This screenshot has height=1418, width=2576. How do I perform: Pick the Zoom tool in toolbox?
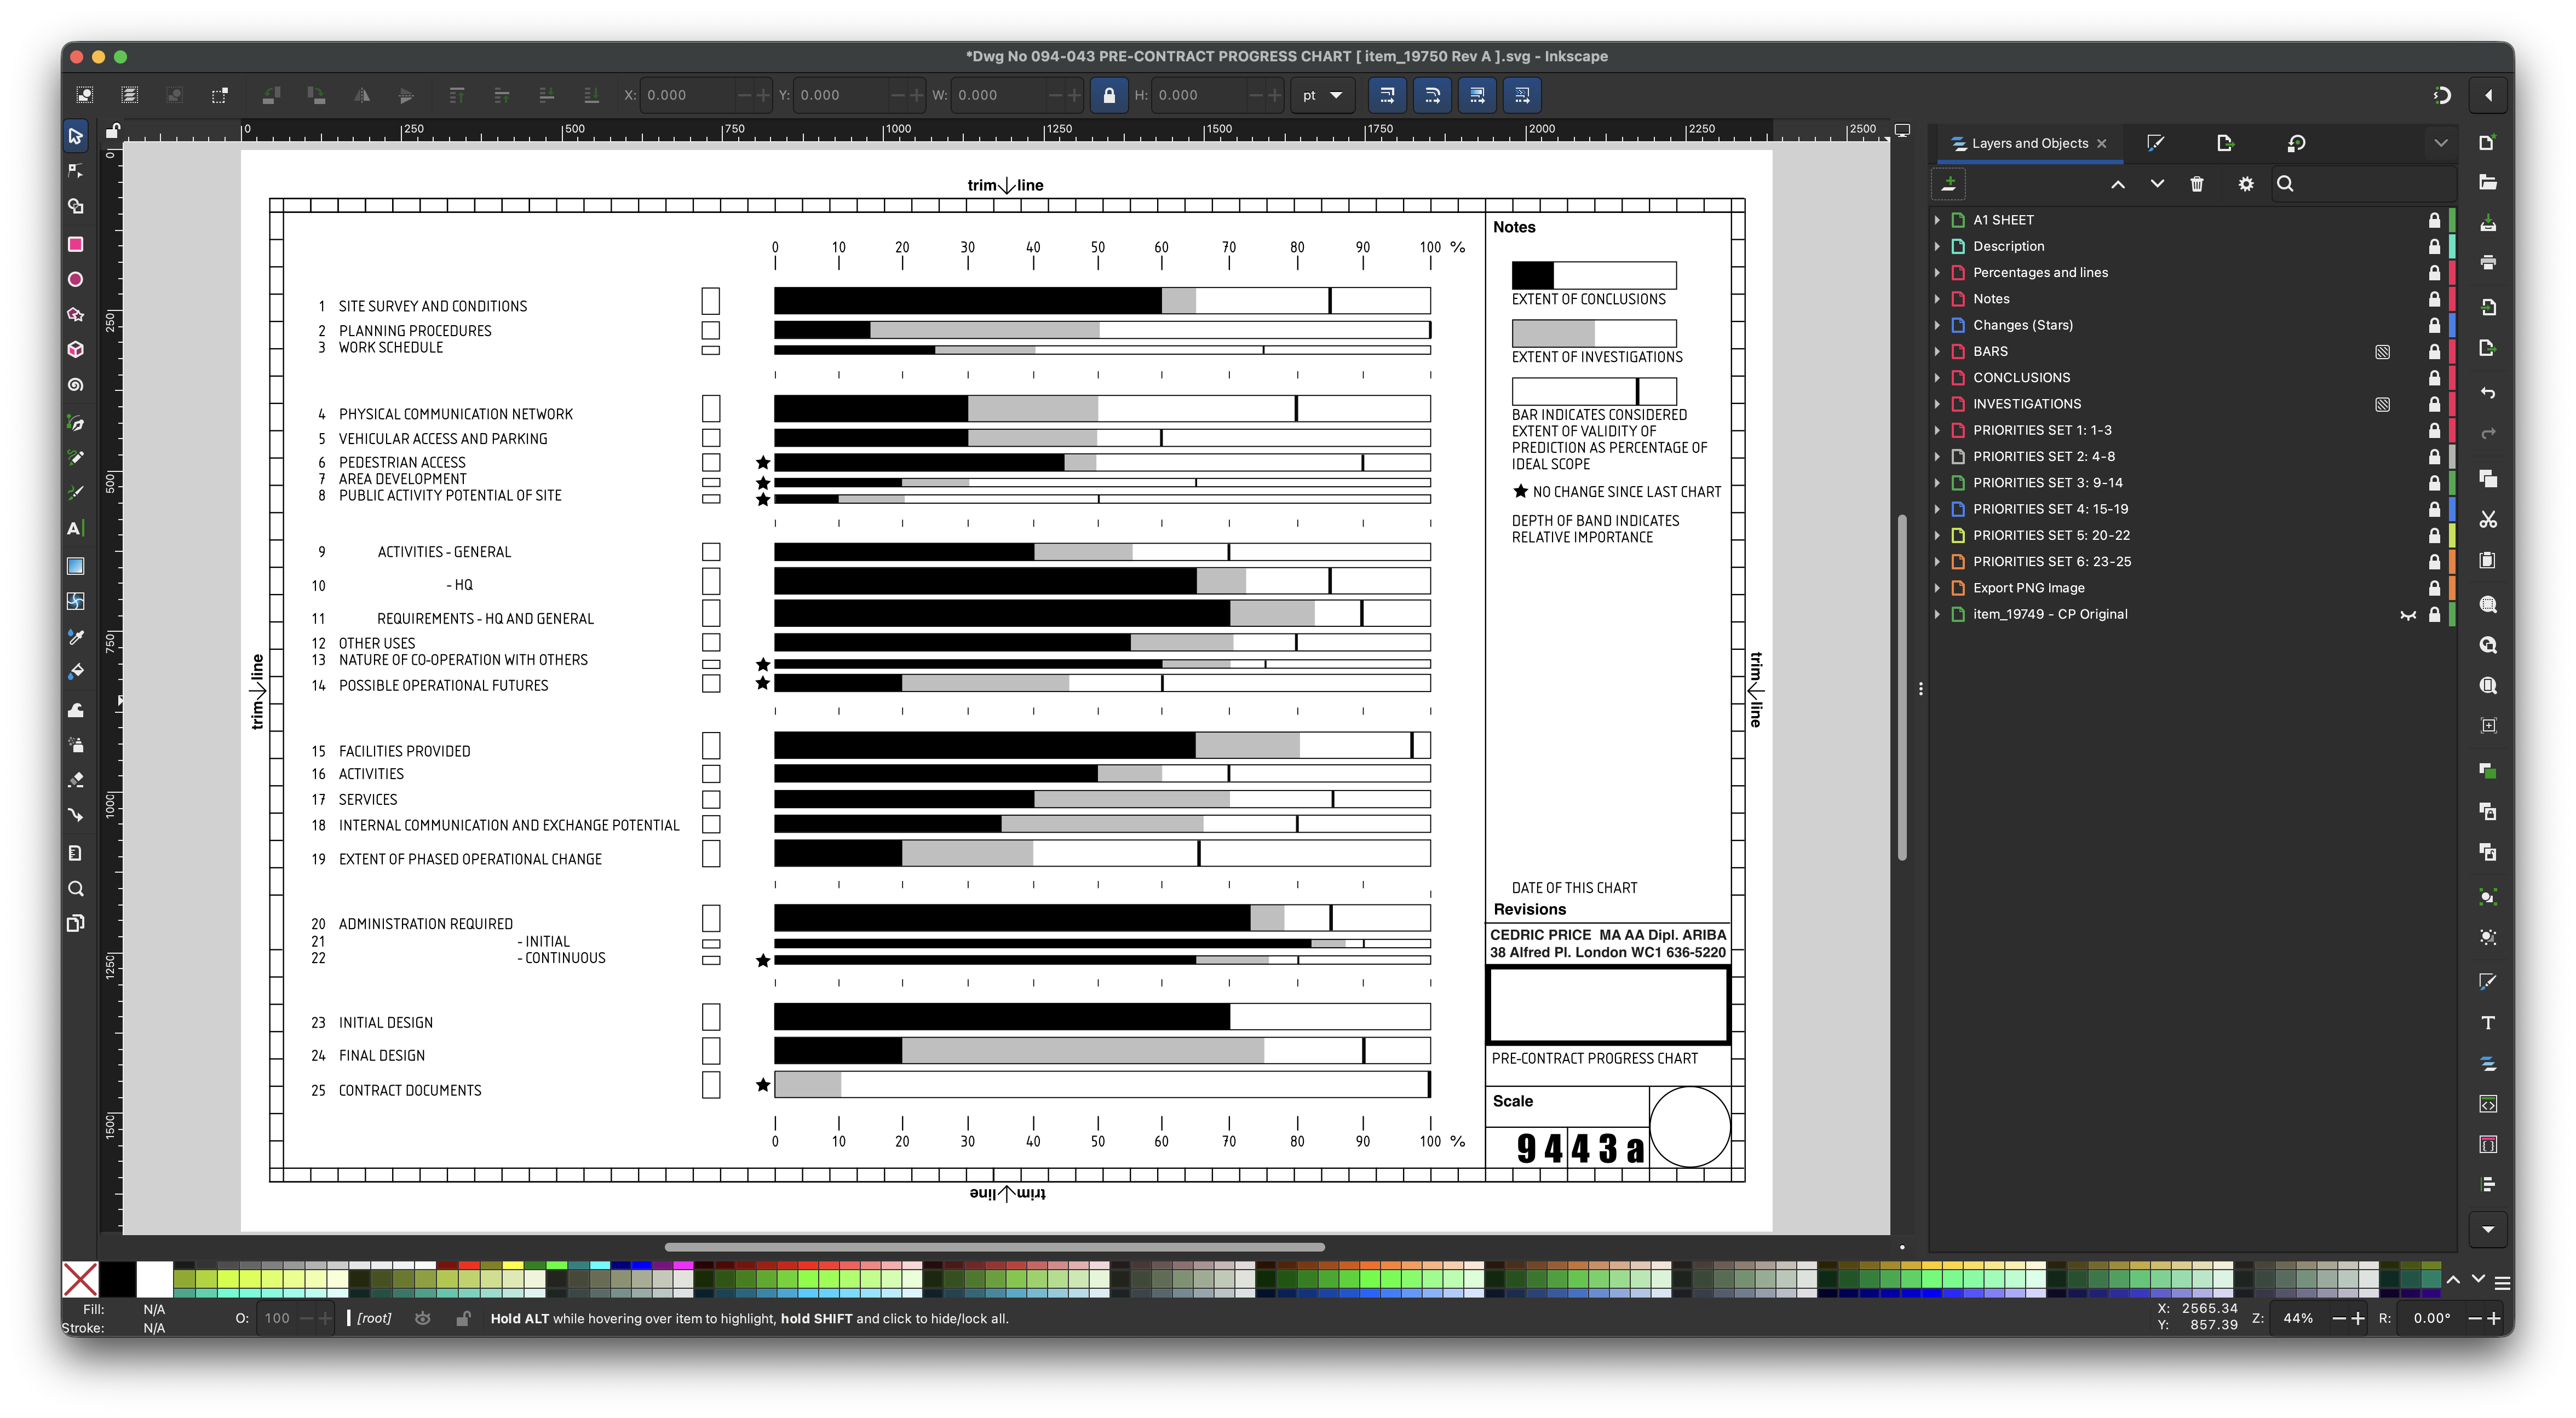75,889
